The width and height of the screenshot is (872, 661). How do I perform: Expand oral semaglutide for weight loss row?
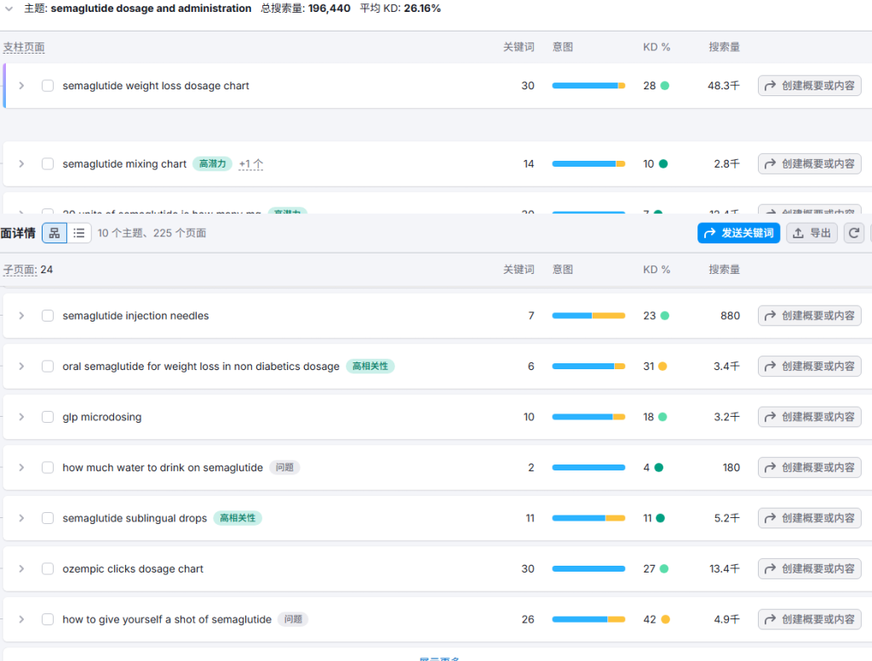pos(21,366)
